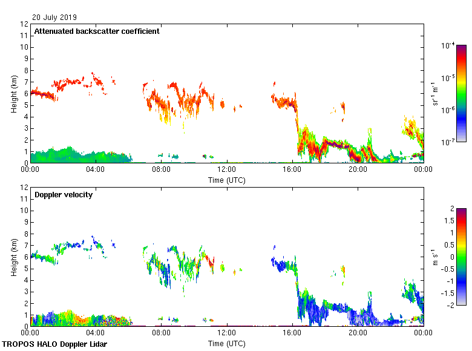Click the backscatter colorbar's dark red top
Screen dimensions: 472x351
tap(461, 48)
